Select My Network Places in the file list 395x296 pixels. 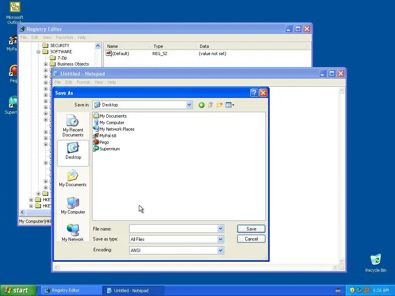(114, 129)
